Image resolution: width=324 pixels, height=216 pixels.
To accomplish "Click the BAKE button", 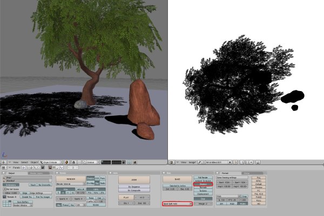I will 177,179.
